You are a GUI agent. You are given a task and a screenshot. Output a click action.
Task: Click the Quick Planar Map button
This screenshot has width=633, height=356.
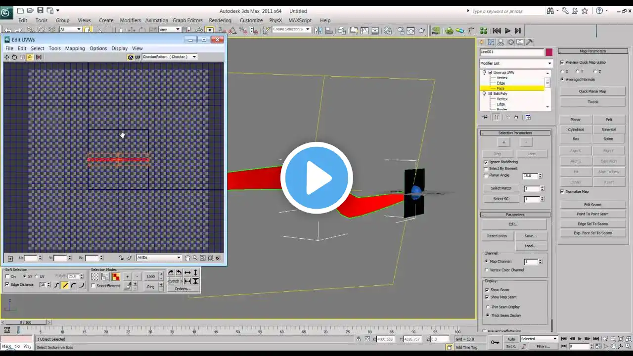[592, 91]
